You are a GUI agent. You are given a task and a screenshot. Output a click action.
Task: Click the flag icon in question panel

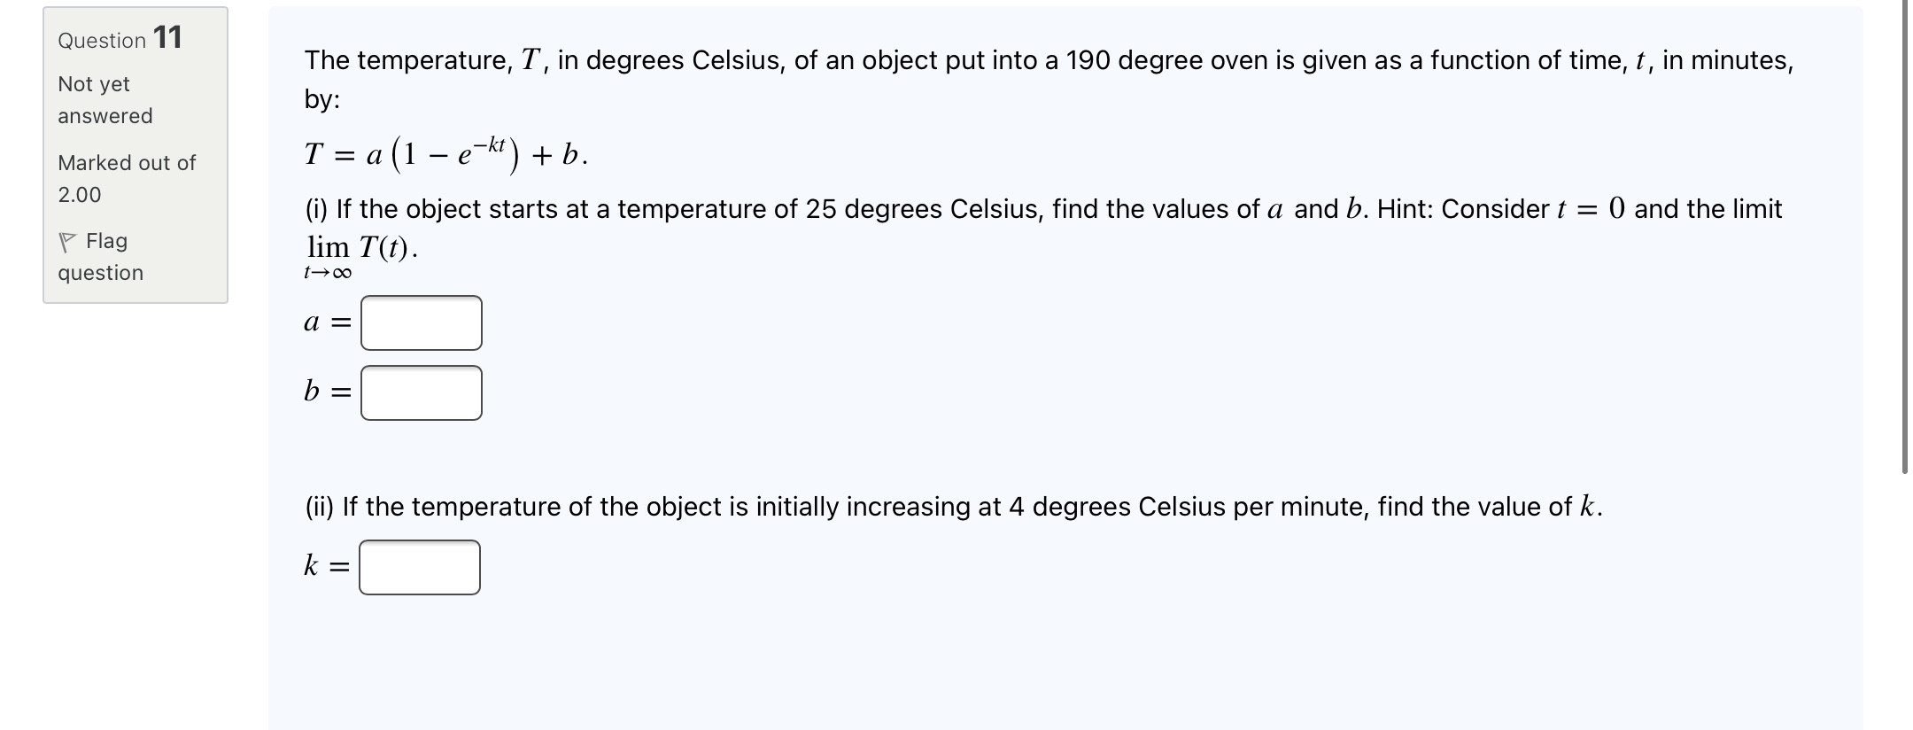[x=67, y=241]
